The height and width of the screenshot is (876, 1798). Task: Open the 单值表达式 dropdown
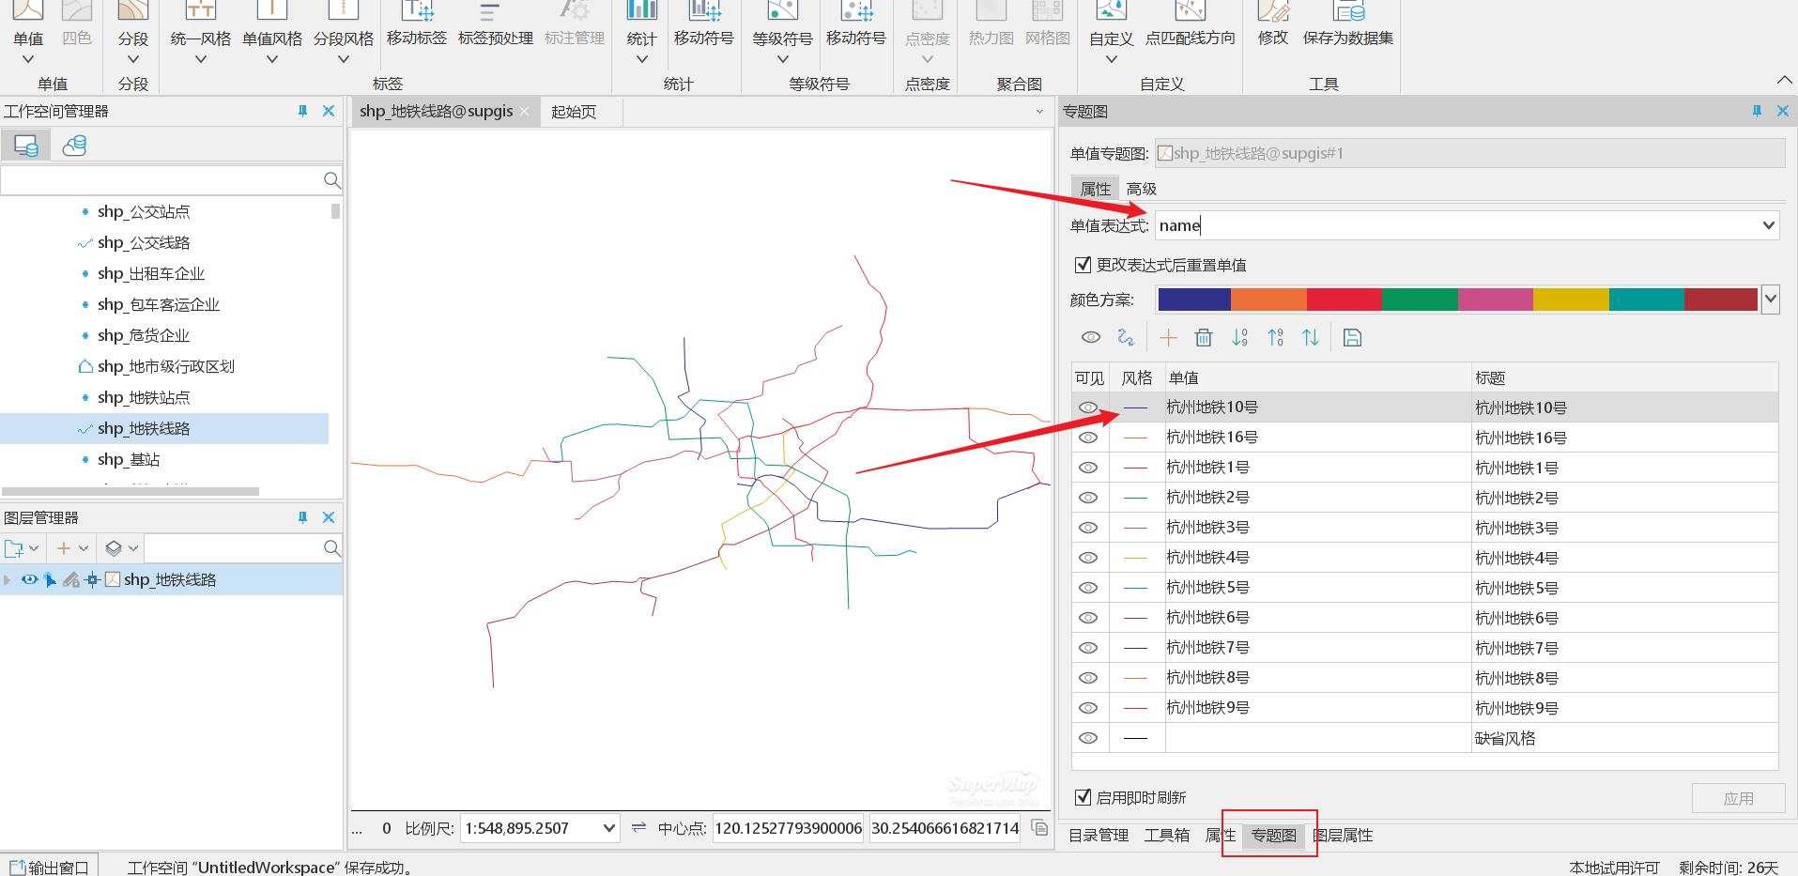(1768, 225)
